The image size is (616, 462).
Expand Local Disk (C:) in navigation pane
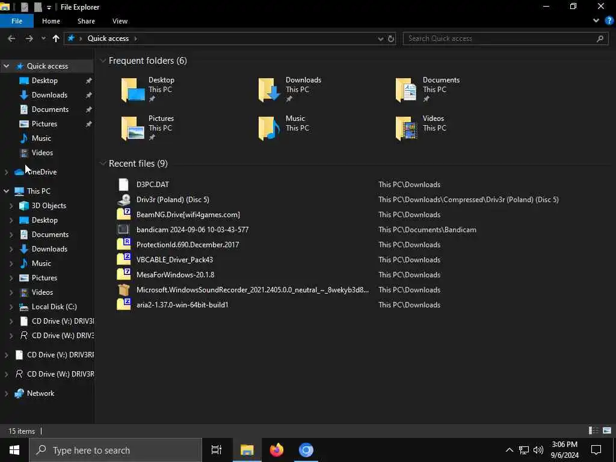[11, 307]
